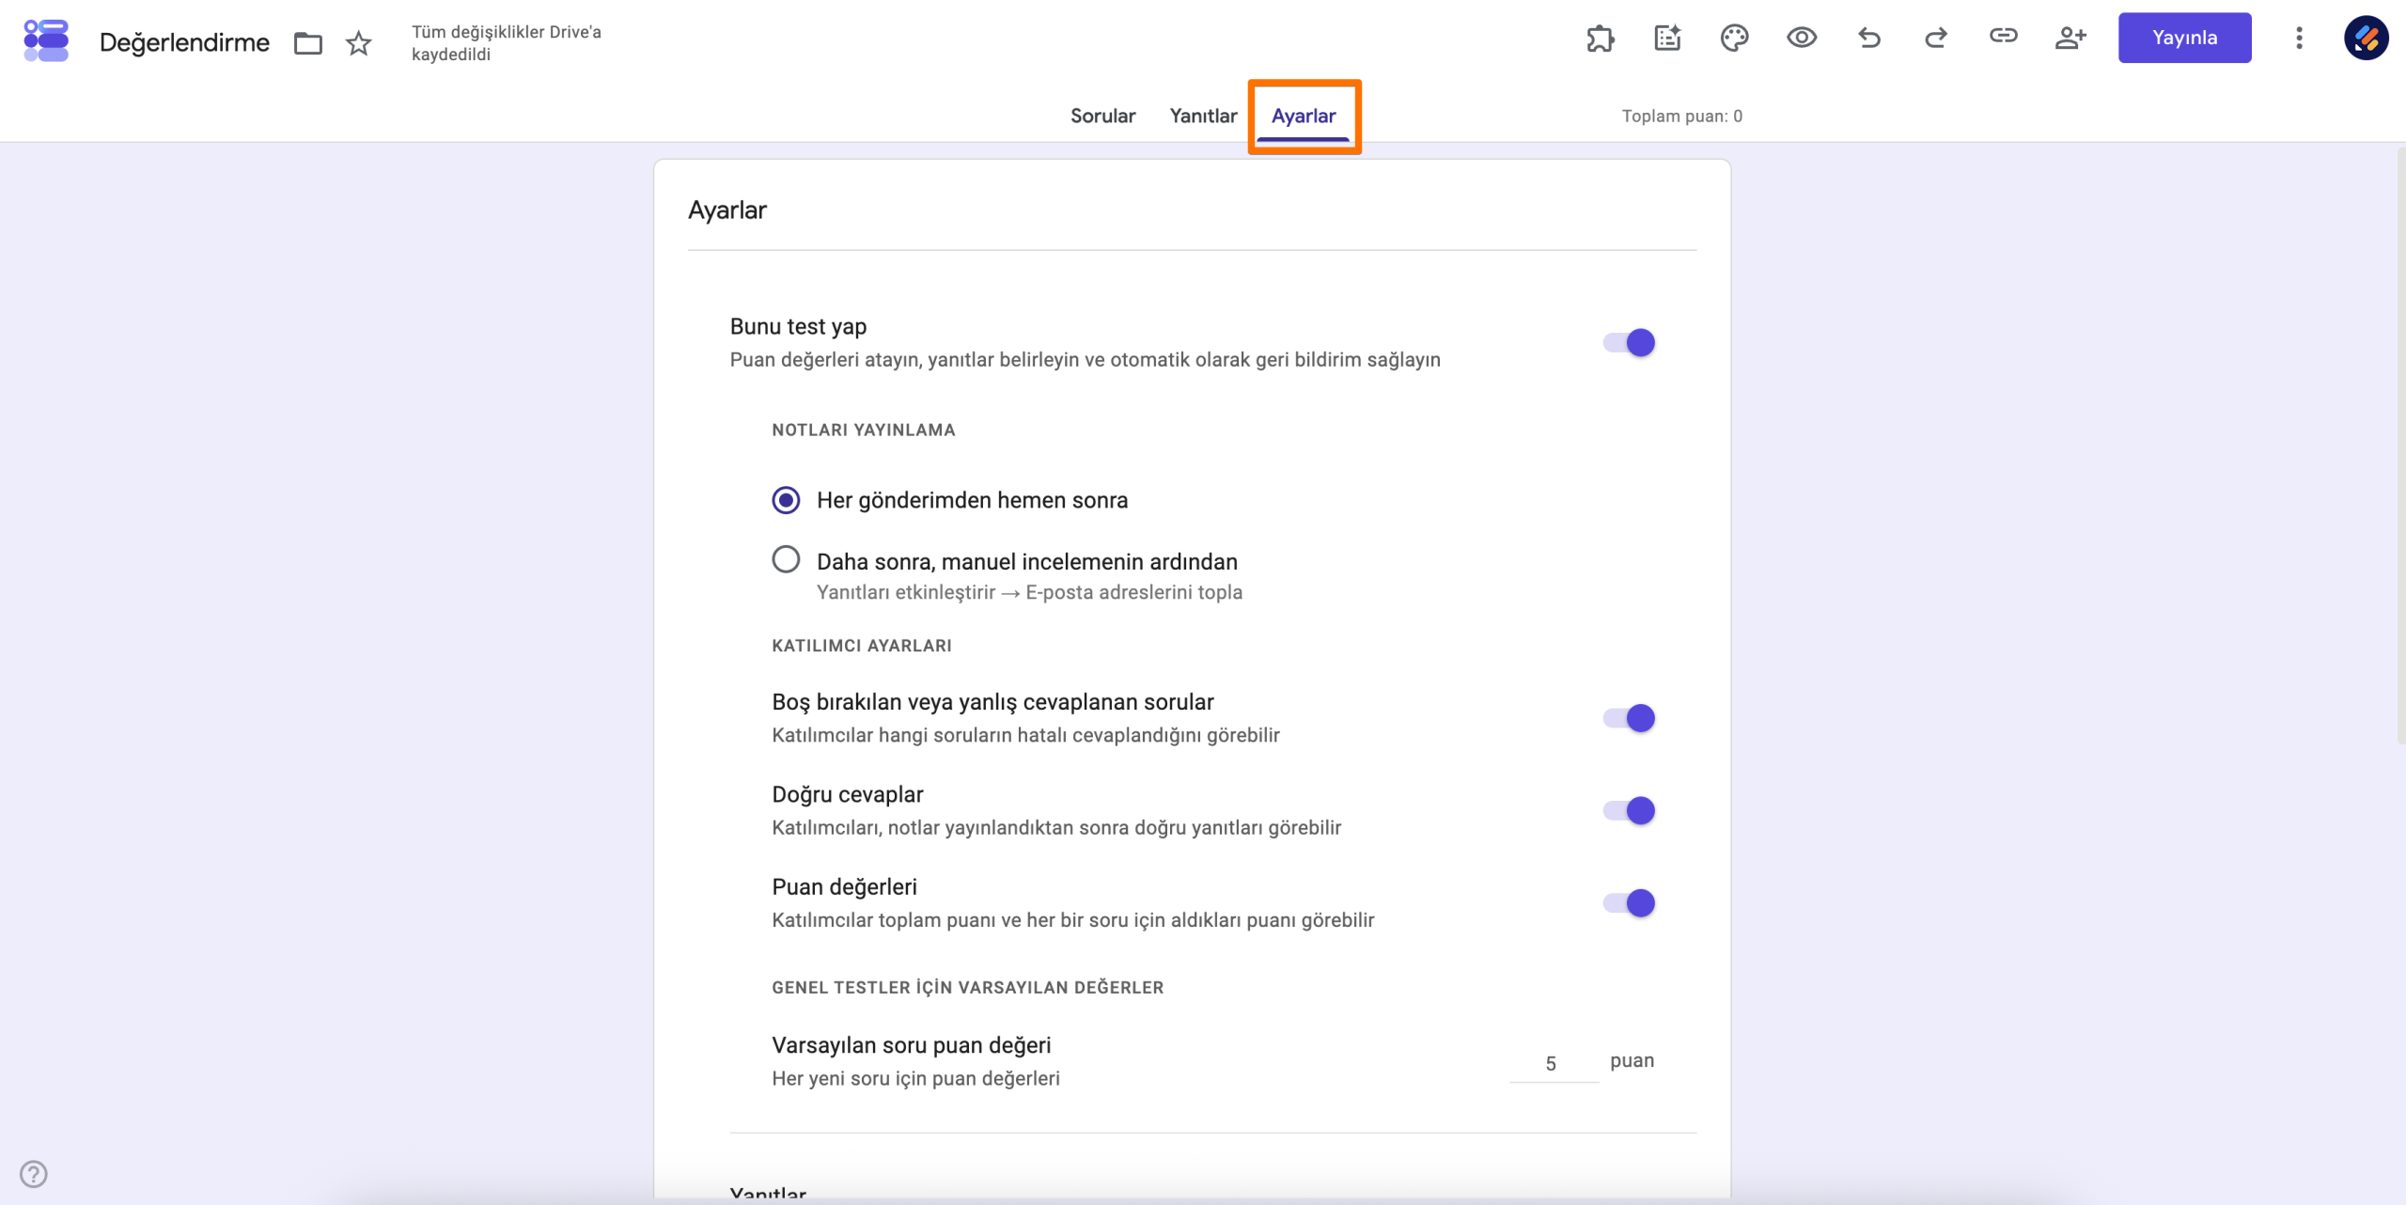The image size is (2406, 1205).
Task: Redo the last change
Action: (1936, 39)
